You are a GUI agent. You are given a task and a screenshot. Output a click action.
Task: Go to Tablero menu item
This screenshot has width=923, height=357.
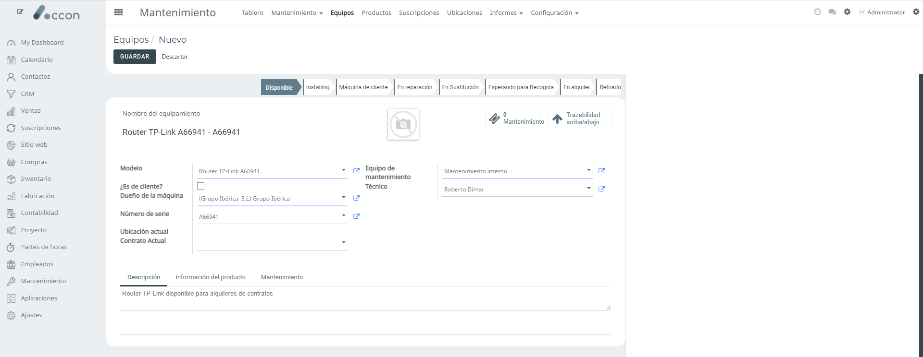252,13
